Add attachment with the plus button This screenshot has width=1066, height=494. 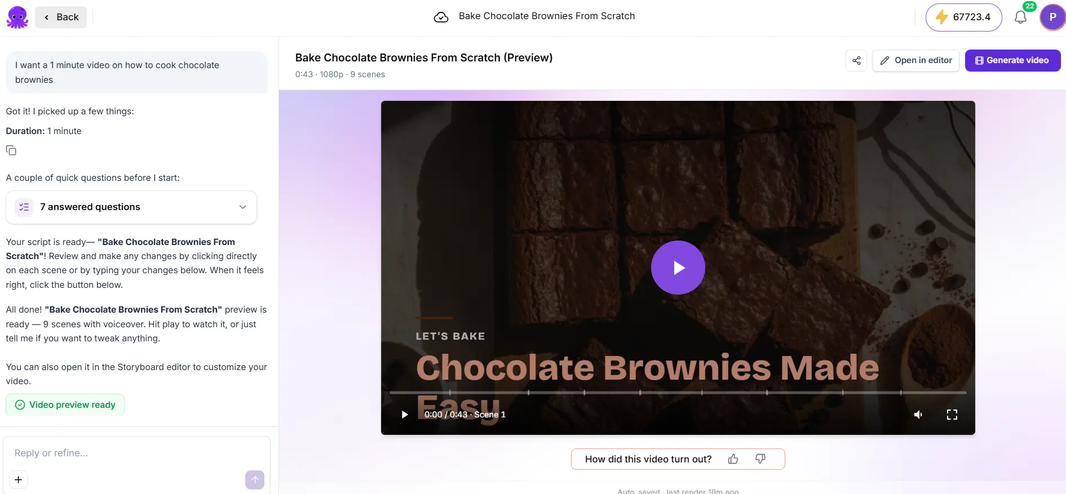tap(19, 479)
